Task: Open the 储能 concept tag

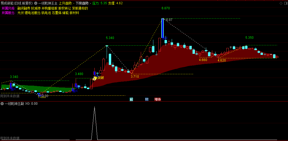Action: click(x=66, y=13)
